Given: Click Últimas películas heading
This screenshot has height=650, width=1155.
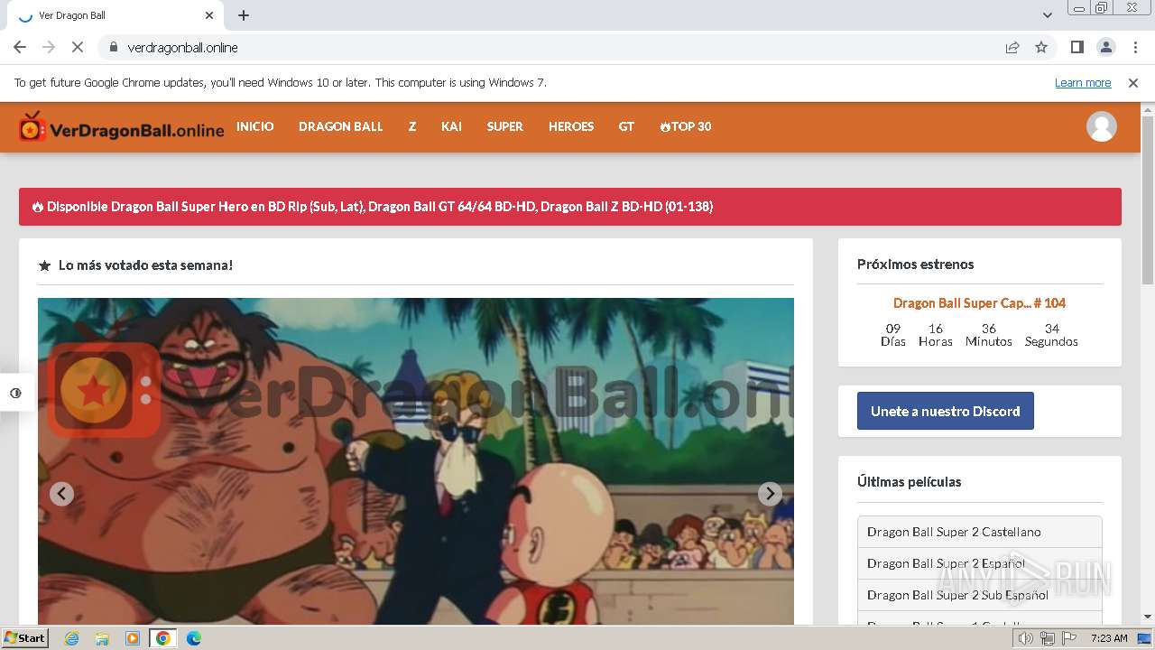Looking at the screenshot, I should coord(909,482).
